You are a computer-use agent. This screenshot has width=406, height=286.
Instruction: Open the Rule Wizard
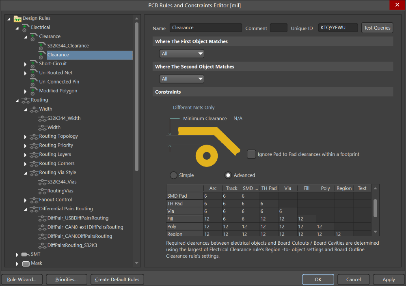pyautogui.click(x=22, y=279)
